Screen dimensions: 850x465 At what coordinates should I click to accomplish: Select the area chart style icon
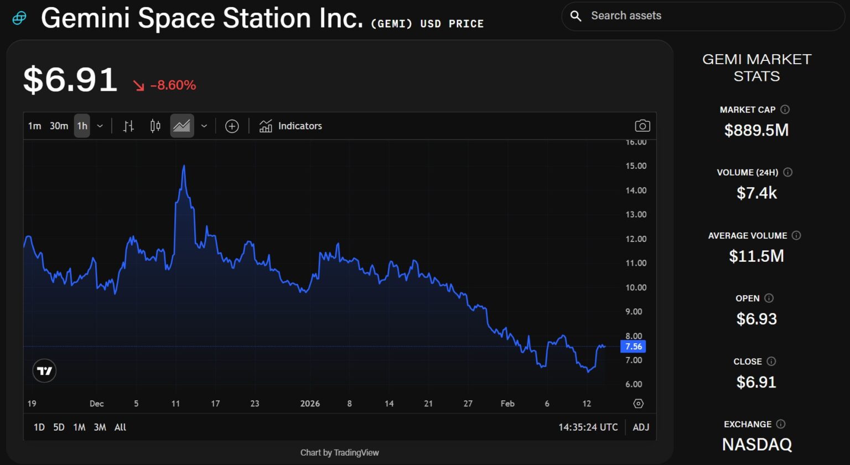click(182, 126)
